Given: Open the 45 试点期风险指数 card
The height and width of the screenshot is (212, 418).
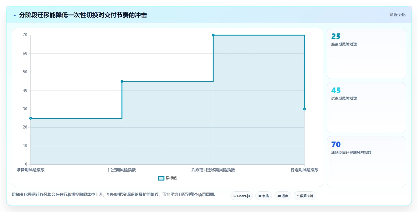Looking at the screenshot, I should [366, 108].
